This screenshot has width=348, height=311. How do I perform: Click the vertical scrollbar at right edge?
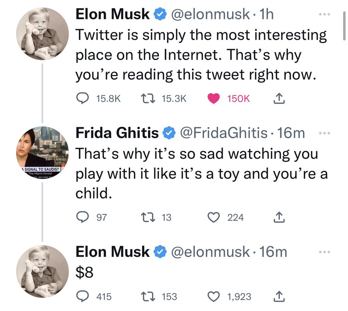[x=344, y=26]
